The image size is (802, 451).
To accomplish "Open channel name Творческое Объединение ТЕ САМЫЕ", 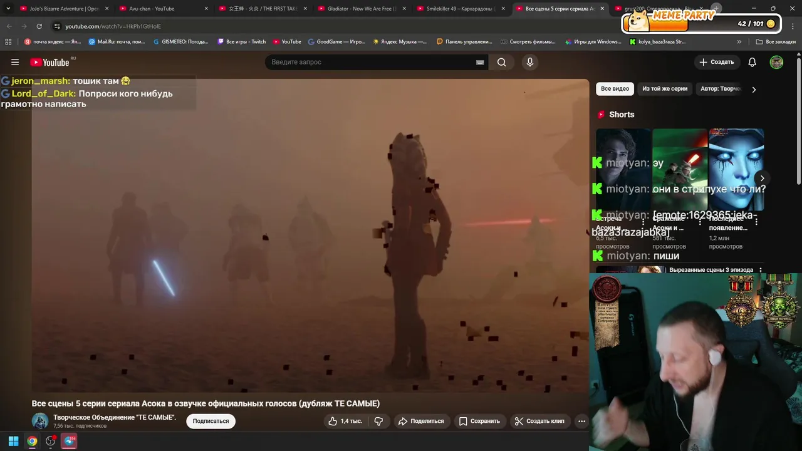I will coord(115,417).
